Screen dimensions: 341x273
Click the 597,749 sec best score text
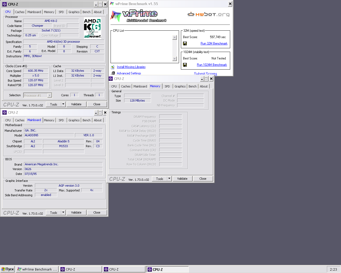click(218, 37)
